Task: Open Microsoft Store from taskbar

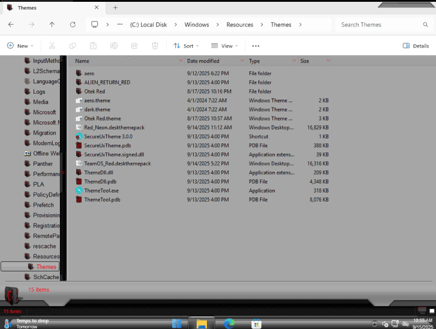Action: (256, 324)
